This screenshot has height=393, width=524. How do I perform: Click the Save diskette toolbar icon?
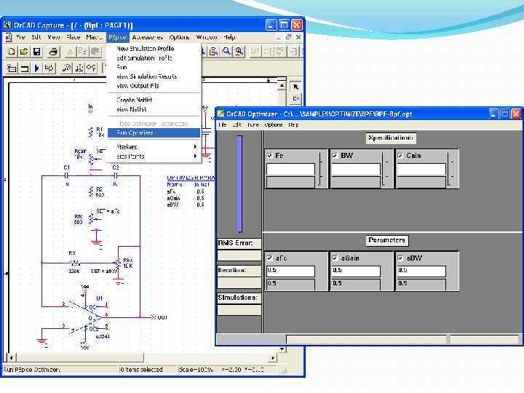37,52
